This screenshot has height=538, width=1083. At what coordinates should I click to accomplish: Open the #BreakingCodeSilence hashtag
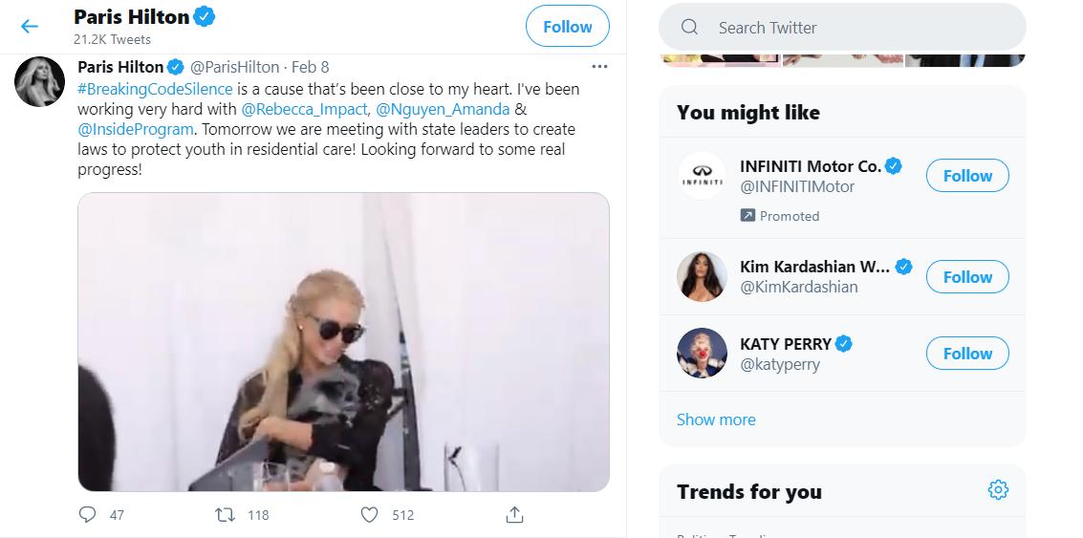(155, 89)
